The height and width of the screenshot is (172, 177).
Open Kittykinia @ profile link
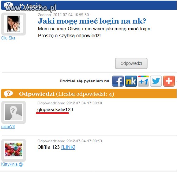pos(12,164)
